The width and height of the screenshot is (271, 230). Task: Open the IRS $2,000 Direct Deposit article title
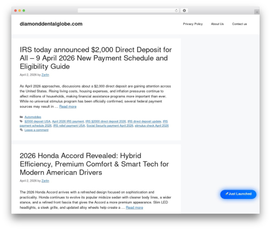96,58
